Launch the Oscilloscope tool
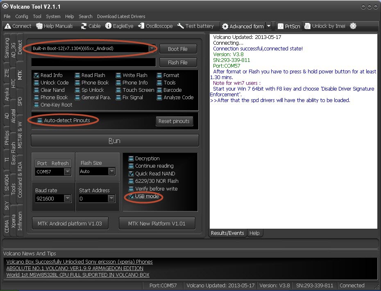Image resolution: width=381 pixels, height=291 pixels. (156, 26)
